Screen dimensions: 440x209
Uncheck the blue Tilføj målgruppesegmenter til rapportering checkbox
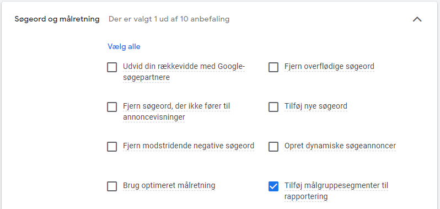coord(273,186)
